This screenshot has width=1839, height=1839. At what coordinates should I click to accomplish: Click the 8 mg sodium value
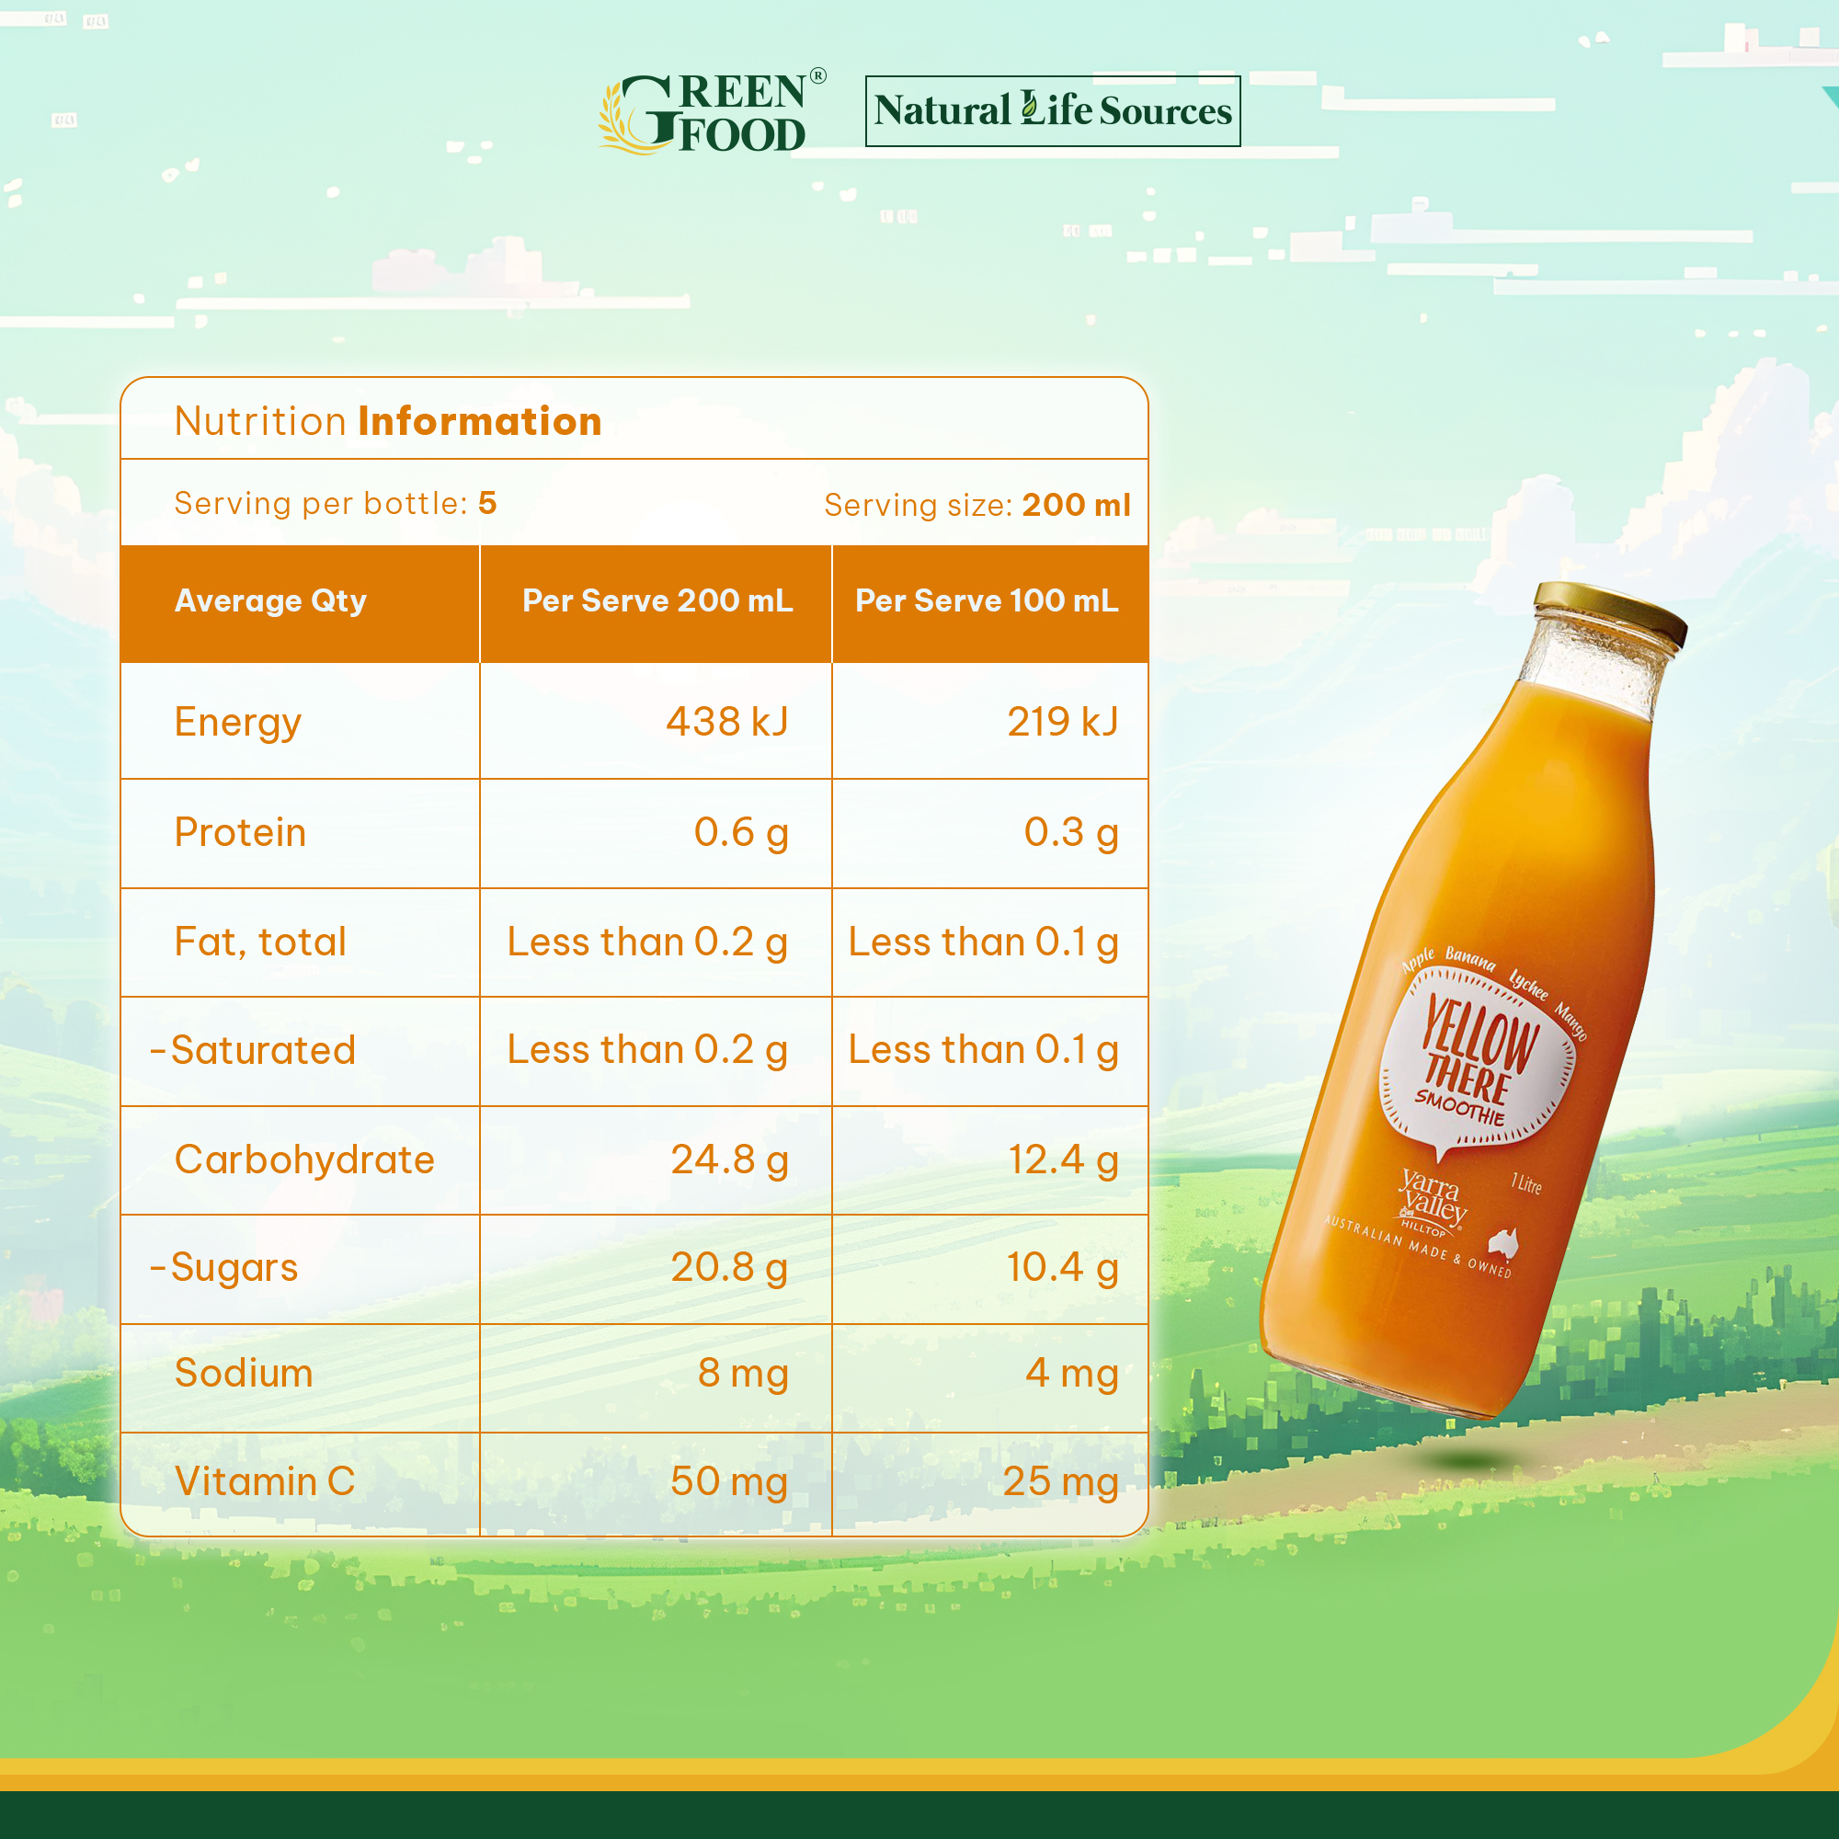(x=742, y=1375)
